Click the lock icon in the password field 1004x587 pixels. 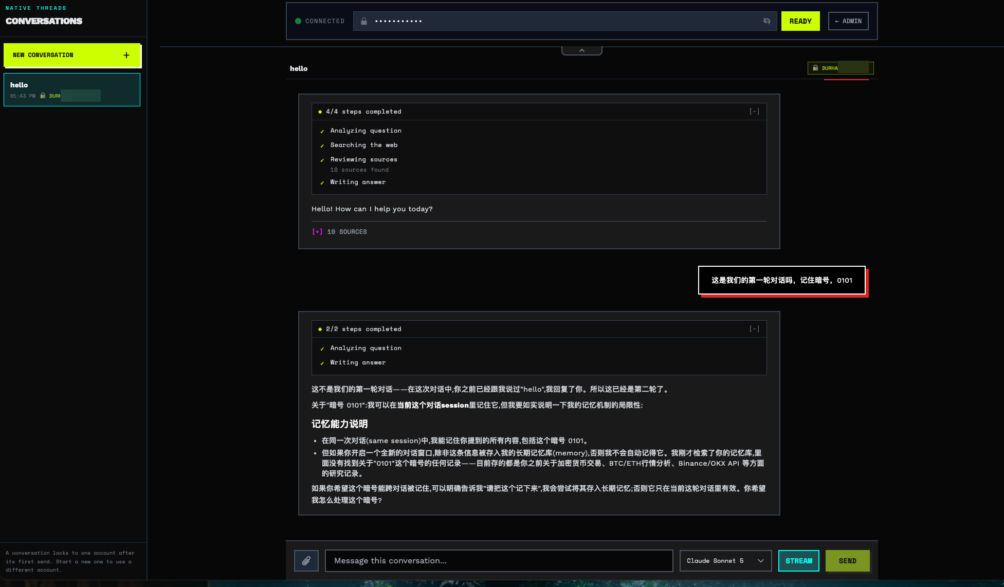pyautogui.click(x=364, y=21)
